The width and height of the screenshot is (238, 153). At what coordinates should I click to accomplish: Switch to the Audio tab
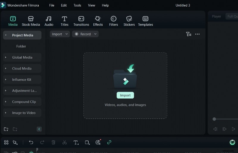49,21
